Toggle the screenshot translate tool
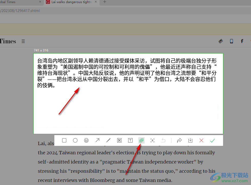The width and height of the screenshot is (251, 185). (141, 140)
